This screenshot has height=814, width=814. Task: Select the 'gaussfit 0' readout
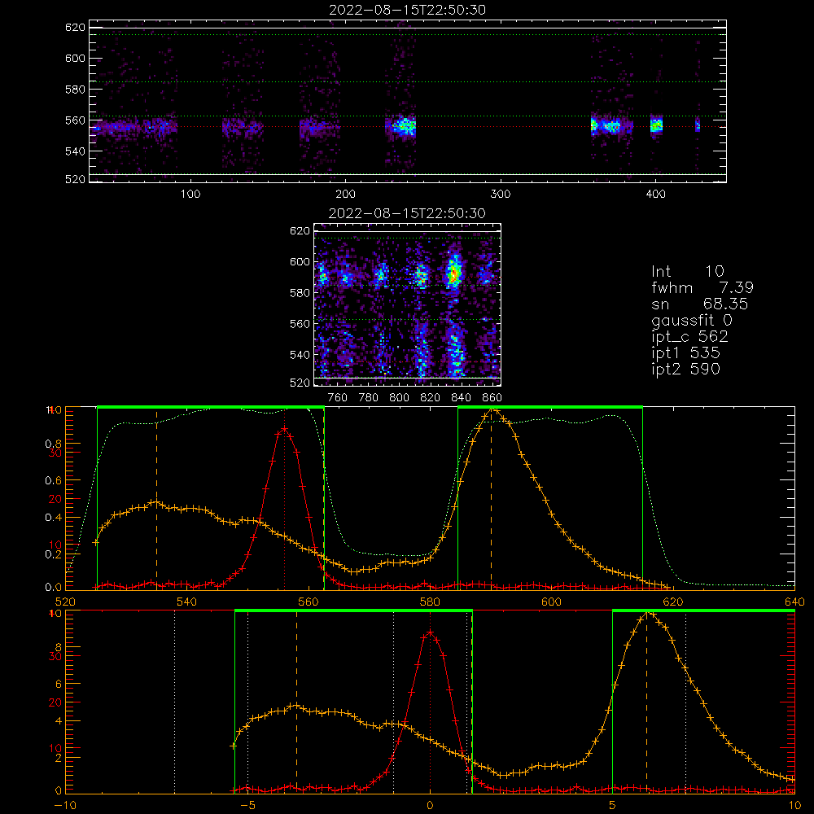692,320
